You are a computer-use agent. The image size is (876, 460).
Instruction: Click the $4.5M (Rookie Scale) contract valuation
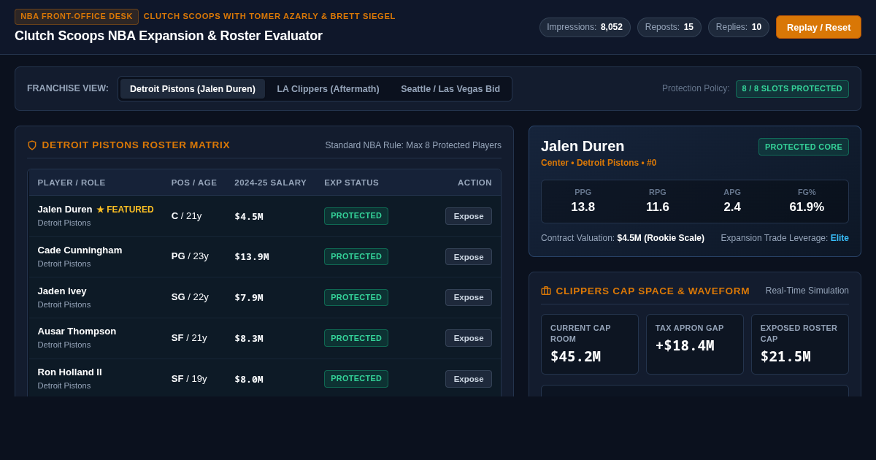point(661,238)
